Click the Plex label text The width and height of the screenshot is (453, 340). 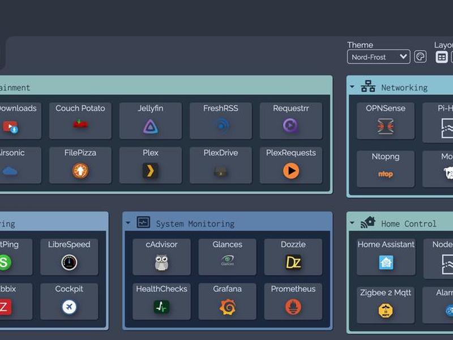(151, 153)
